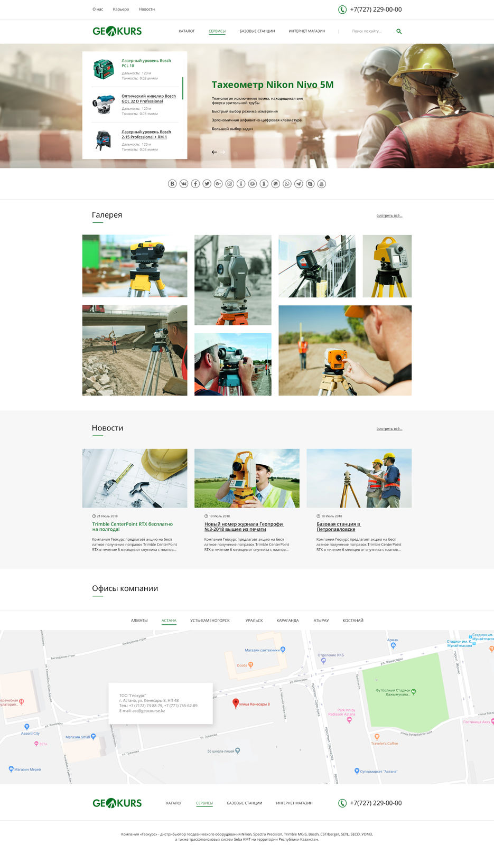Open the Telegram social icon
The height and width of the screenshot is (854, 494).
click(299, 184)
